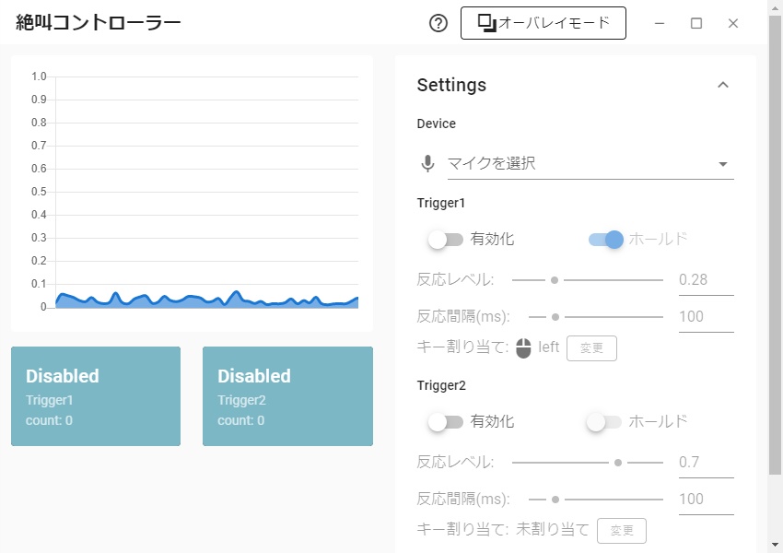The width and height of the screenshot is (783, 553).
Task: Click 変更 to assign a key for Trigger2
Action: coord(622,530)
